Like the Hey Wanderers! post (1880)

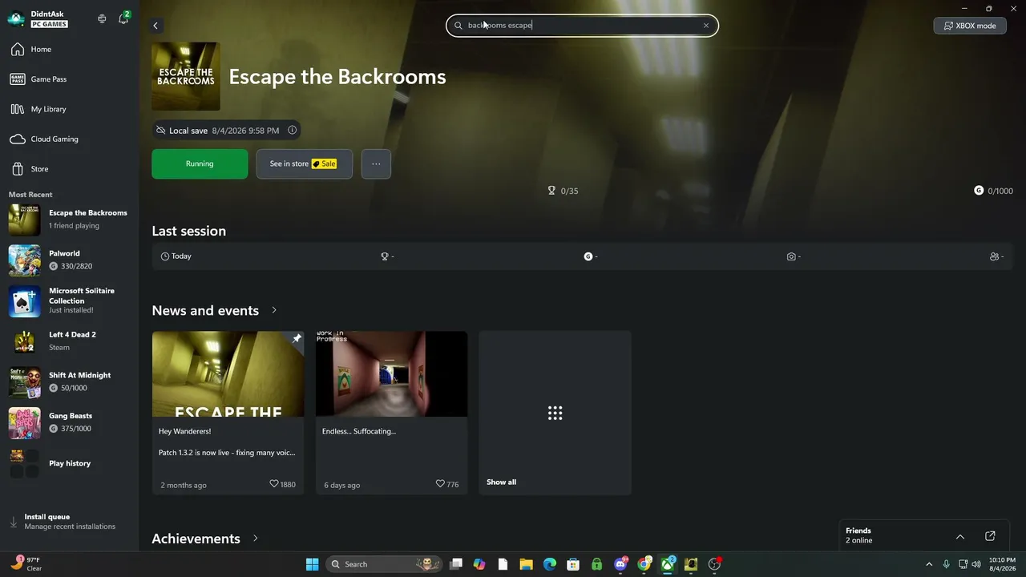click(x=282, y=484)
